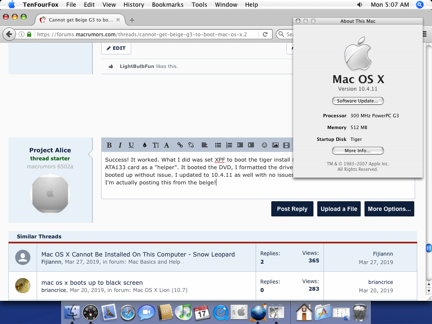Toggle italic formatting in the reply editor
Screen dimensions: 432x324
[120, 145]
